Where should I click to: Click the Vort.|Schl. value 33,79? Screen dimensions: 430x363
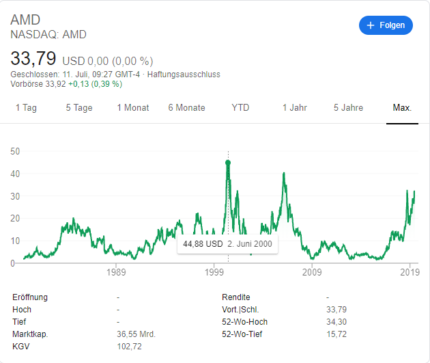[x=336, y=310]
